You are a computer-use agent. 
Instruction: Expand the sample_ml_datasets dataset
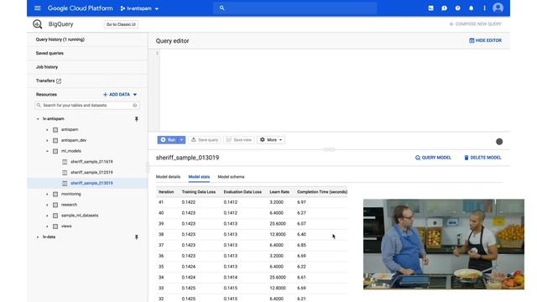point(47,216)
